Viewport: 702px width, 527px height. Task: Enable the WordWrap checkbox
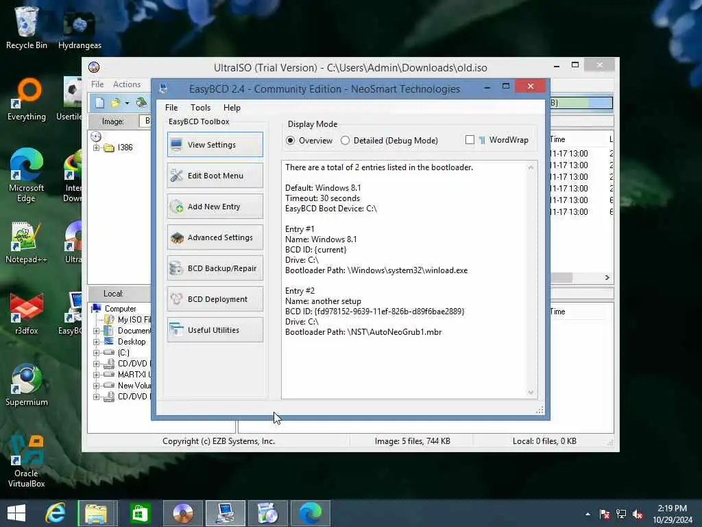(x=470, y=140)
